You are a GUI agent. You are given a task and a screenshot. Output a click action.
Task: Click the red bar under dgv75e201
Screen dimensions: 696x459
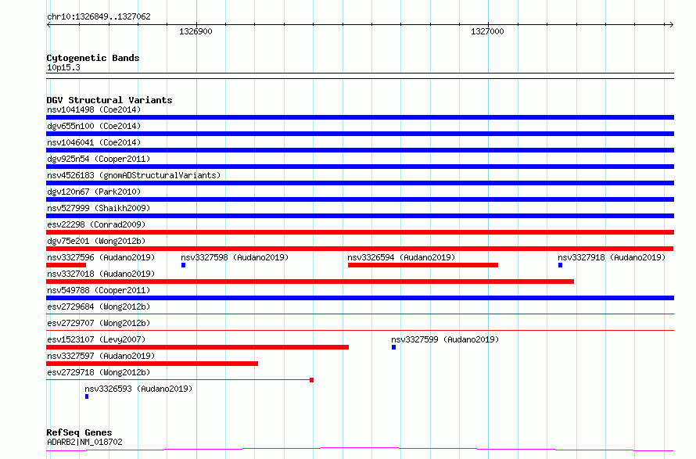point(360,249)
